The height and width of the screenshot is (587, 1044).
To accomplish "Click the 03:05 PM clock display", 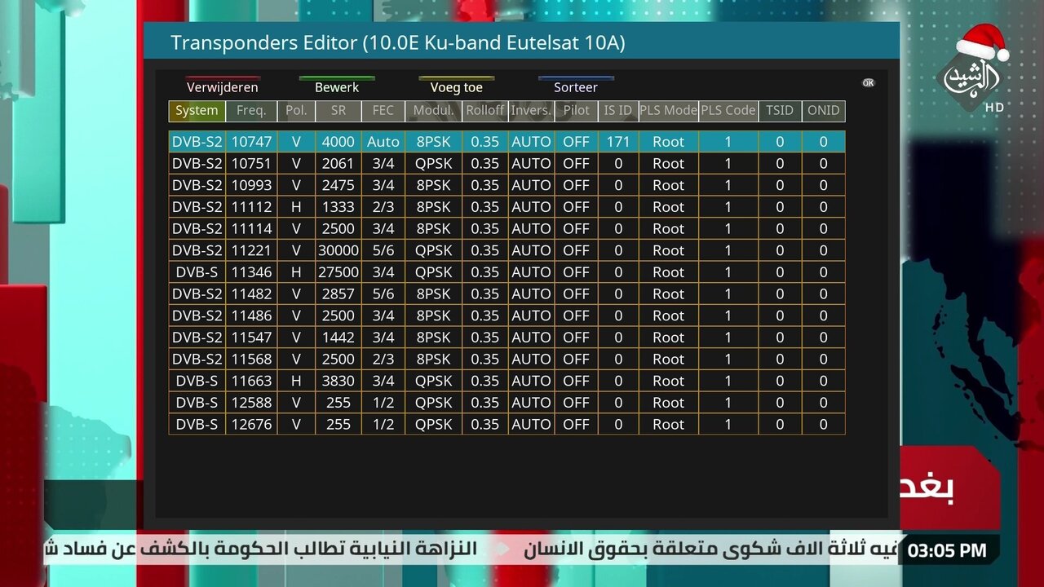I will 947,550.
